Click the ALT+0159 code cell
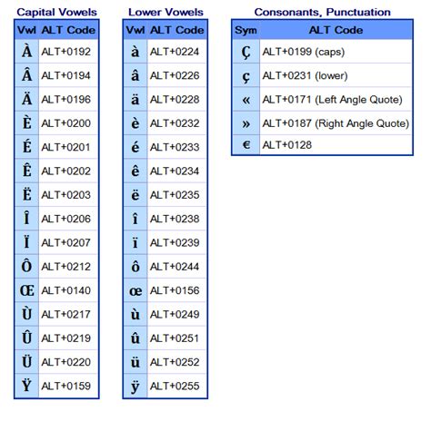This screenshot has height=421, width=431. coord(68,387)
